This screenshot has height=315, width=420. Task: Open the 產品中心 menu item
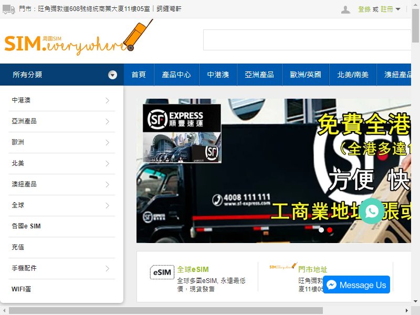176,75
